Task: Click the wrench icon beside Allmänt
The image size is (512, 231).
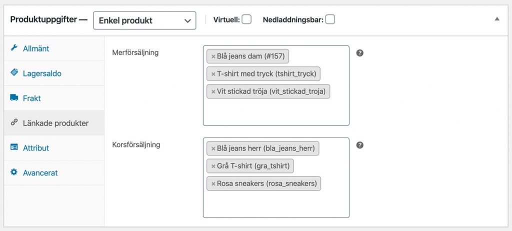Action: 13,48
